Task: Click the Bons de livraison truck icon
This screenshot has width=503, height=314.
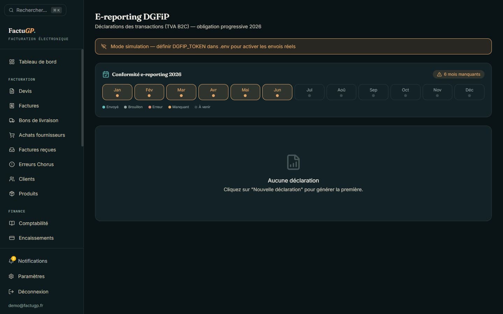Action: pyautogui.click(x=12, y=120)
